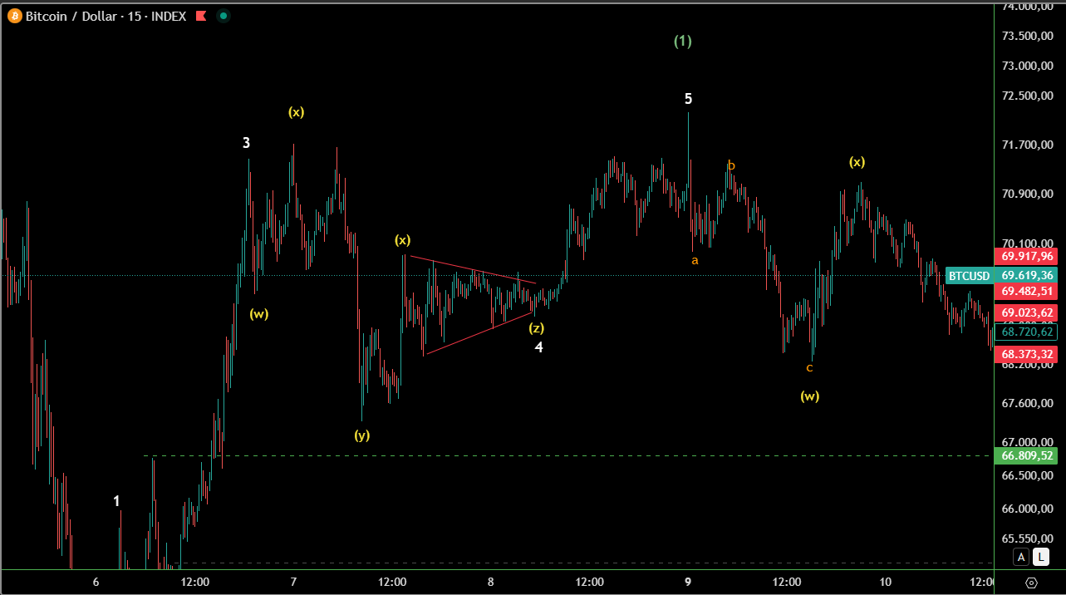
Task: Click the date 9 on time axis
Action: [x=688, y=583]
